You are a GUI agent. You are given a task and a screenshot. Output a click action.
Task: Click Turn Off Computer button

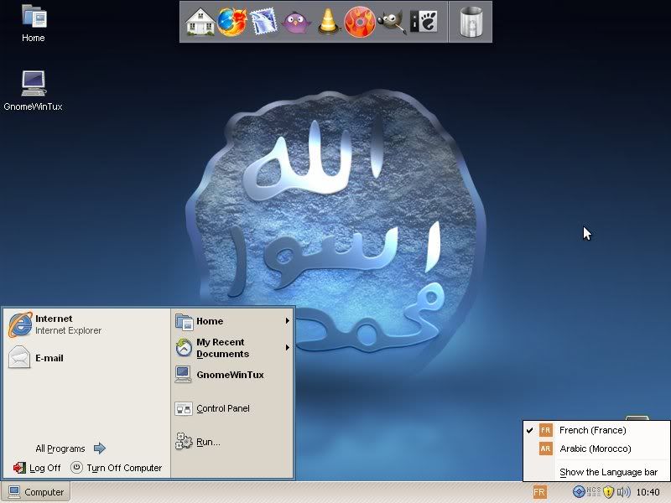click(x=117, y=468)
